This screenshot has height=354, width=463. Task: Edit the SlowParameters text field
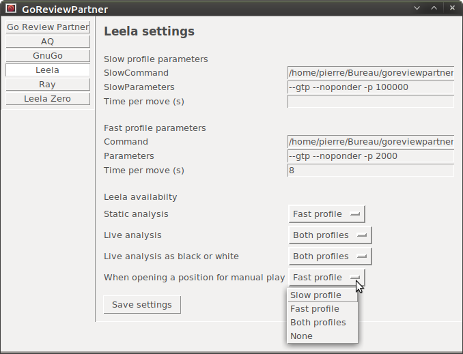[x=371, y=87]
